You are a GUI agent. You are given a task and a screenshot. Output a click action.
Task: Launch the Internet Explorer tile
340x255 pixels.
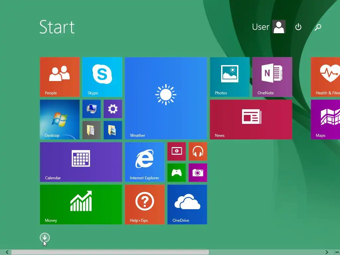[x=145, y=162]
